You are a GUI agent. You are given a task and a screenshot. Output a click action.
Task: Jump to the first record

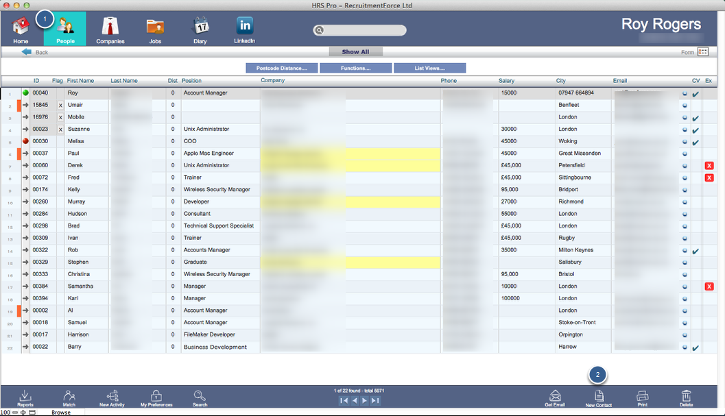pos(344,401)
